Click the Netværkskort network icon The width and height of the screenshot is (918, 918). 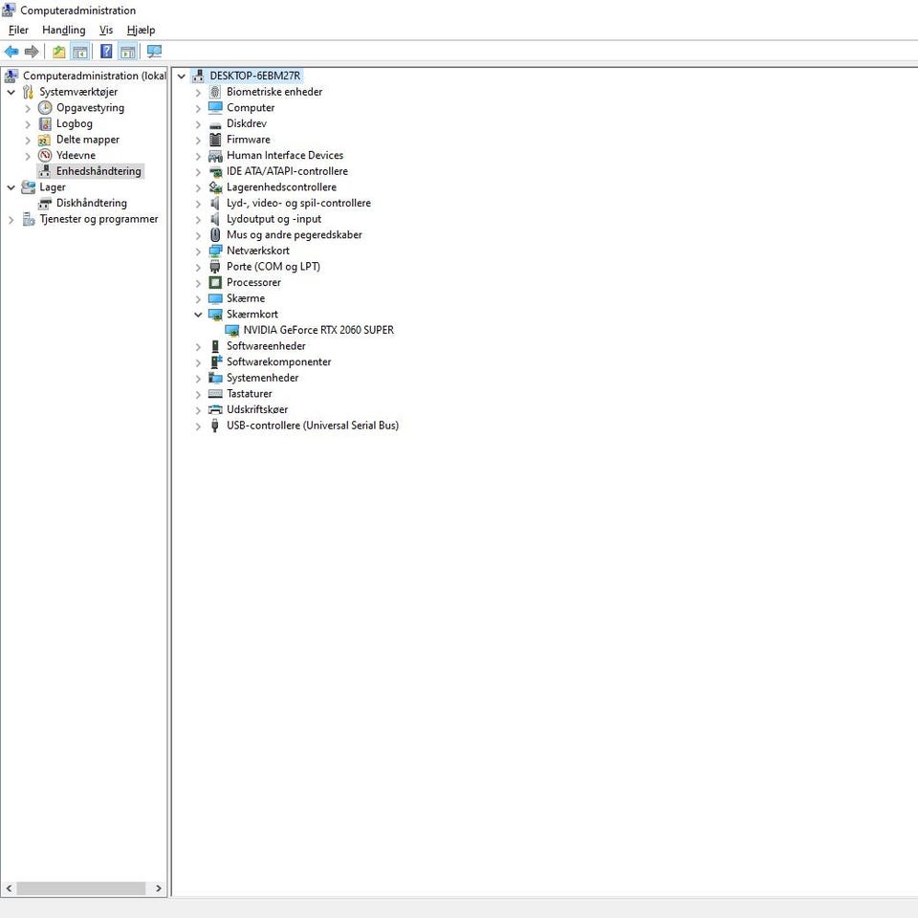click(215, 251)
